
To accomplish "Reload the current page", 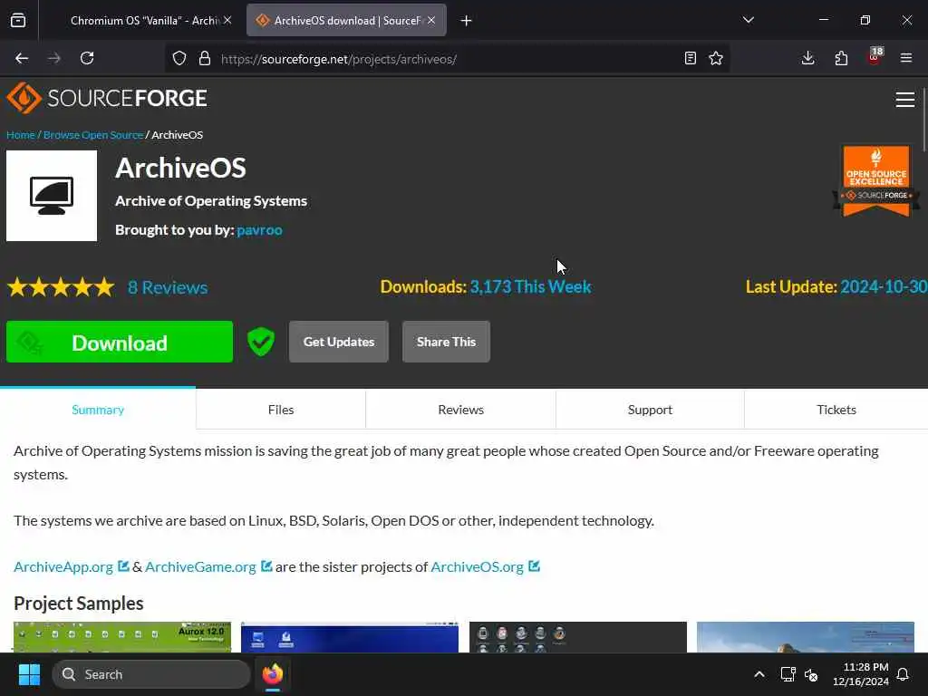I will [x=87, y=58].
